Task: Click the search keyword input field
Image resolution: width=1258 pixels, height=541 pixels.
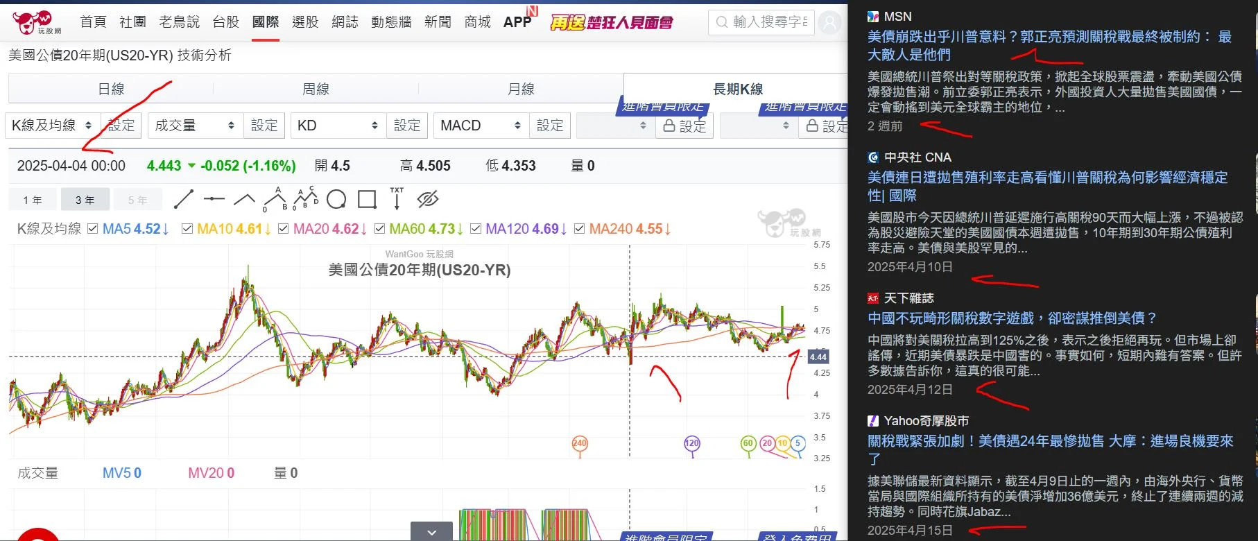Action: tap(761, 22)
